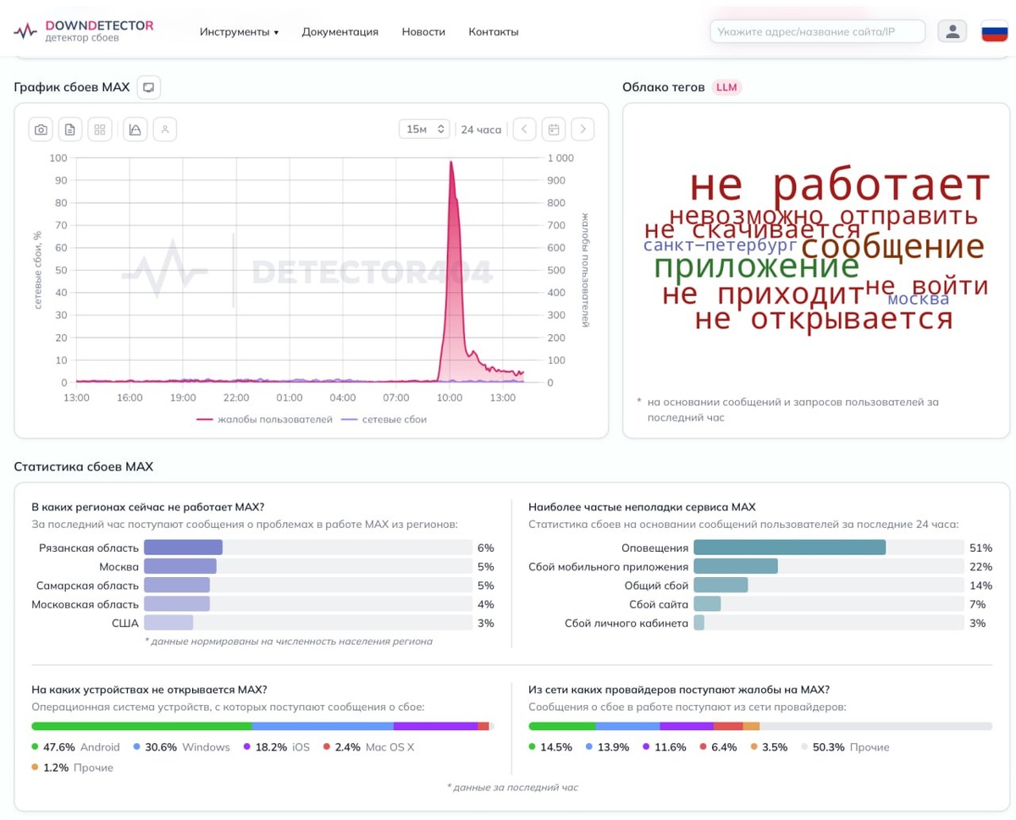Screen dimensions: 1016x820
Task: Click the peak of the complaints chart
Action: (450, 162)
